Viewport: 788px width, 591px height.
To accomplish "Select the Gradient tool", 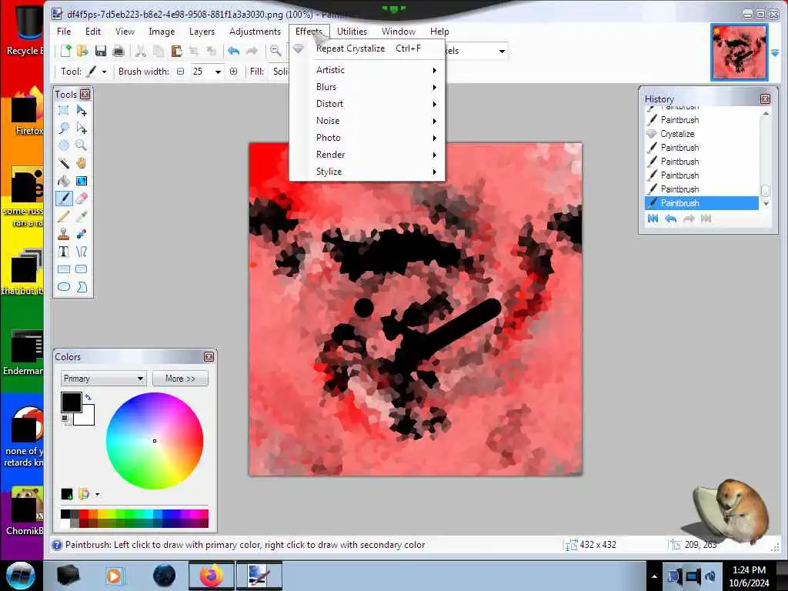I will (82, 181).
